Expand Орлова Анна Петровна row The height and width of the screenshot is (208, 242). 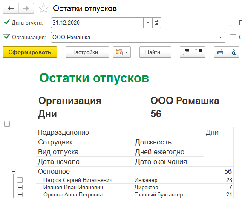point(20,194)
